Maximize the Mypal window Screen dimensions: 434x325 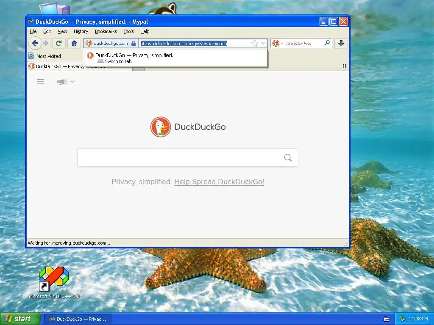pos(334,21)
